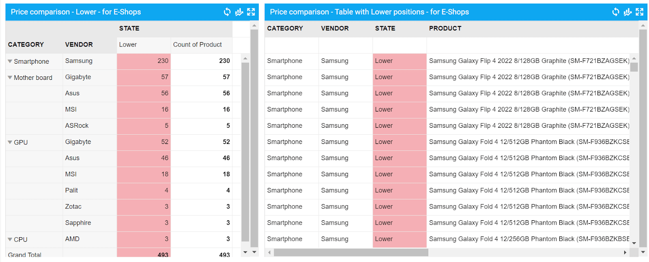Click the horizontal scrollbar's left arrow
Screen dimensions: 649x262
[x=269, y=253]
